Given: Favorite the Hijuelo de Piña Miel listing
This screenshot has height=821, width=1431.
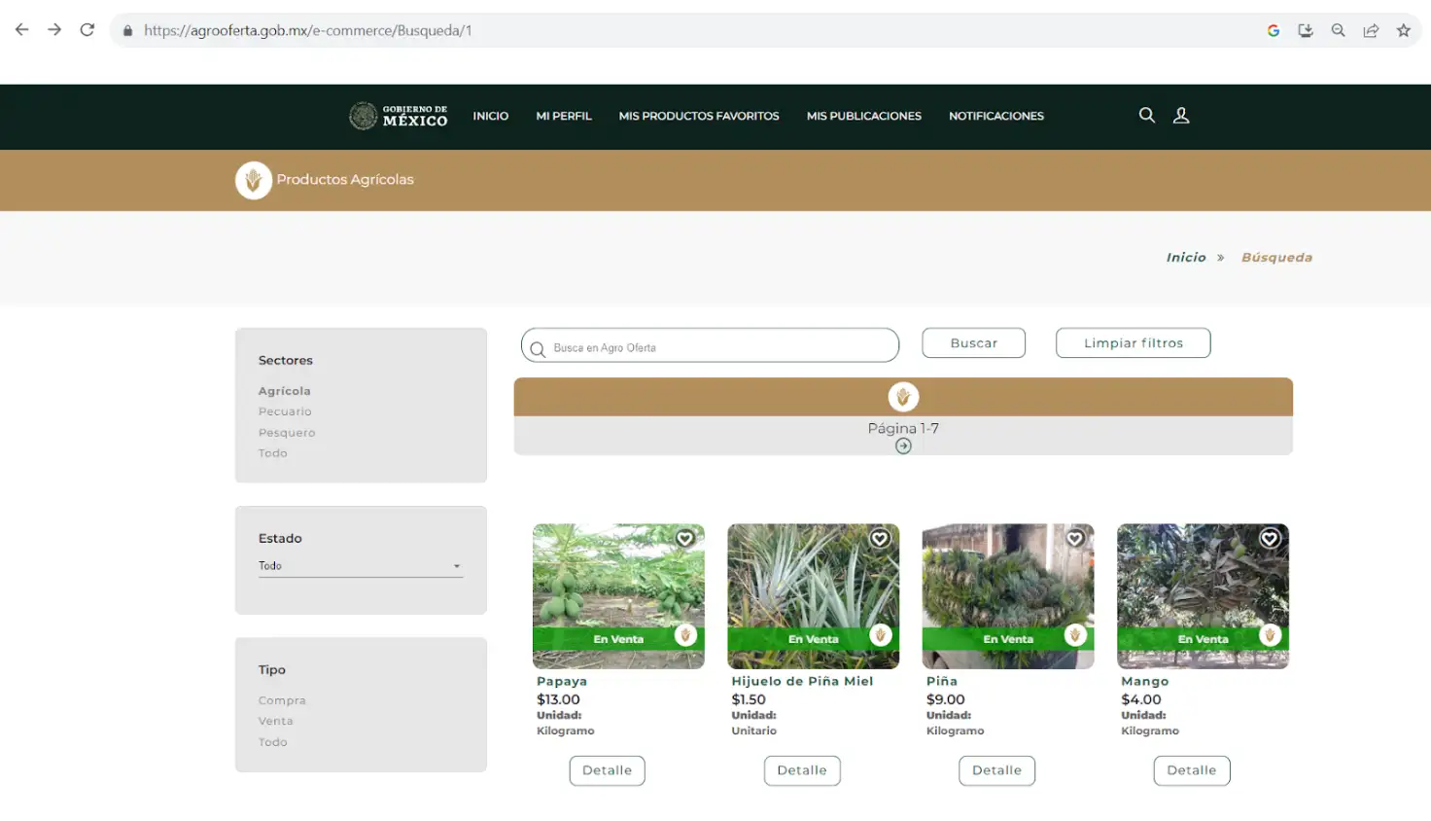Looking at the screenshot, I should (x=879, y=538).
